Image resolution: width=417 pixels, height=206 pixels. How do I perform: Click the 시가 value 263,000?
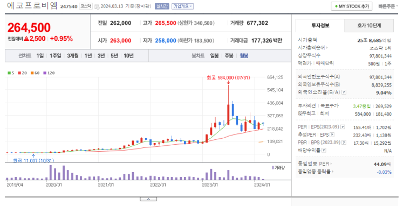(120, 40)
